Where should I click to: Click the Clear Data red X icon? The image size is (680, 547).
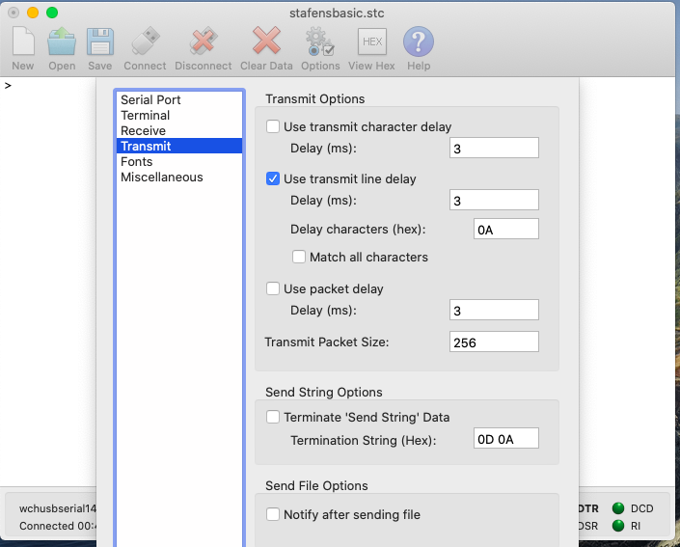click(266, 42)
